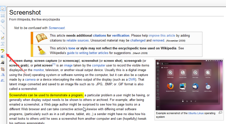Select the add text tool

[x=3, y=44]
